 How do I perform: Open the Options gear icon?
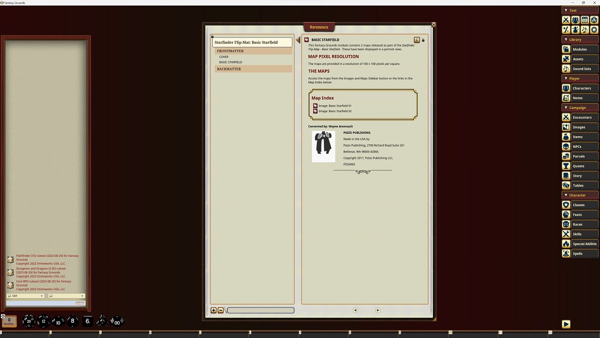coord(594,30)
